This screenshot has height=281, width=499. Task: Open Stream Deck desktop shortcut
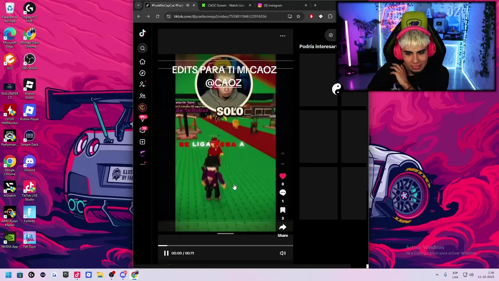coord(29,138)
